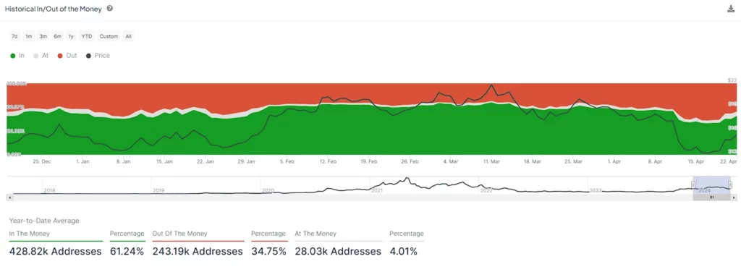The image size is (741, 272).
Task: Click the navigator scrollbar thumb grip
Action: pos(712,197)
